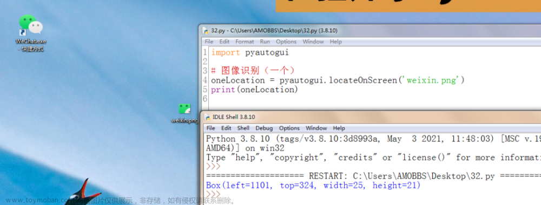Open Shell menu in IDLE Shell
Screen dimensions: 541x205
click(x=243, y=128)
